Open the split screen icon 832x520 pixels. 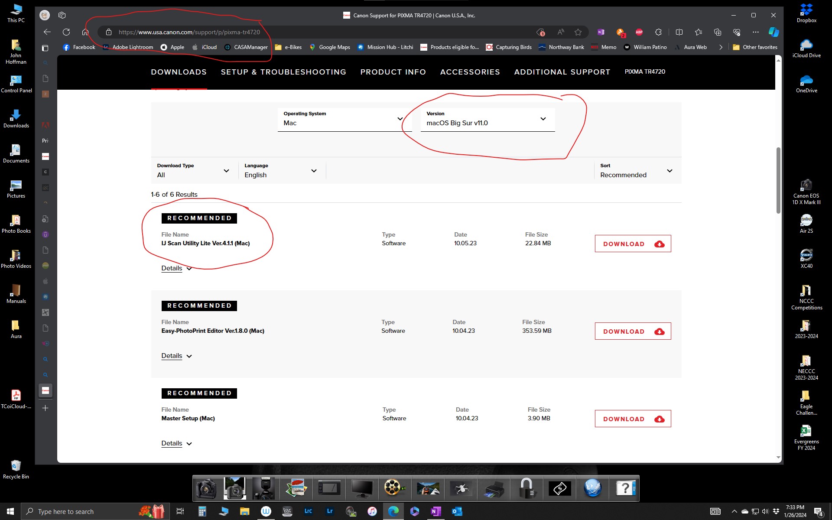click(679, 32)
